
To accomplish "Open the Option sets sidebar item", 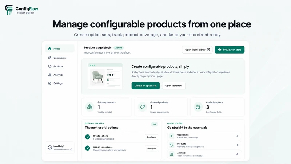I will coord(60,58).
